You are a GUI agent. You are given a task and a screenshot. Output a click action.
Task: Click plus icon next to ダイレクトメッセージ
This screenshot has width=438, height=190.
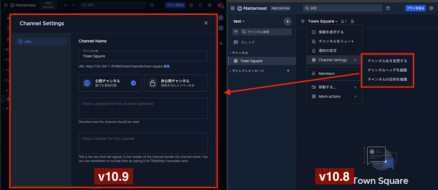click(x=288, y=71)
